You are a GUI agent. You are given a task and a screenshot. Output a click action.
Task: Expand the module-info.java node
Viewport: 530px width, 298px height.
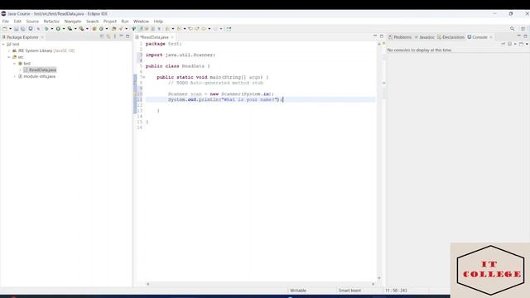click(15, 76)
